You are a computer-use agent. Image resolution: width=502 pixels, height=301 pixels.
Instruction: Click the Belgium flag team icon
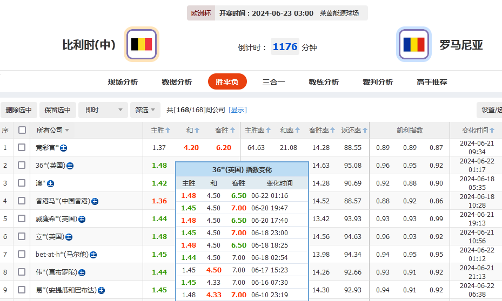pyautogui.click(x=142, y=44)
